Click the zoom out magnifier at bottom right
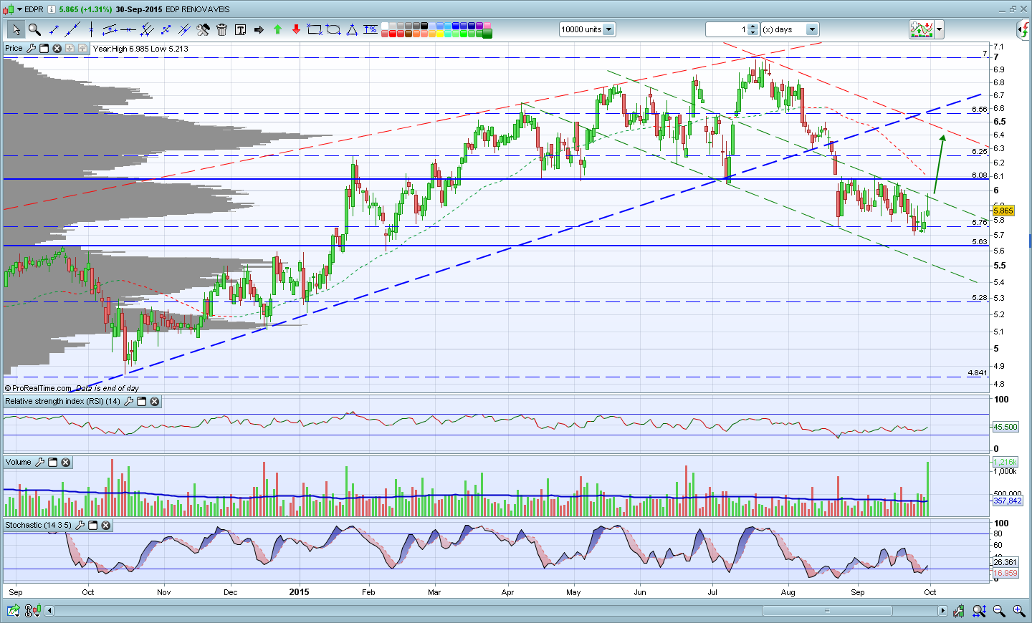Image resolution: width=1032 pixels, height=623 pixels. pos(999,611)
